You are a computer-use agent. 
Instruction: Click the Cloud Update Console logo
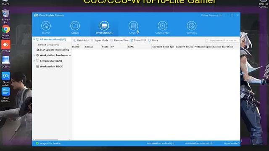[36, 15]
